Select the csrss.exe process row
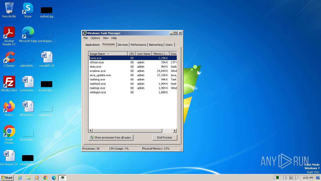This screenshot has width=321, height=181. [x=133, y=58]
